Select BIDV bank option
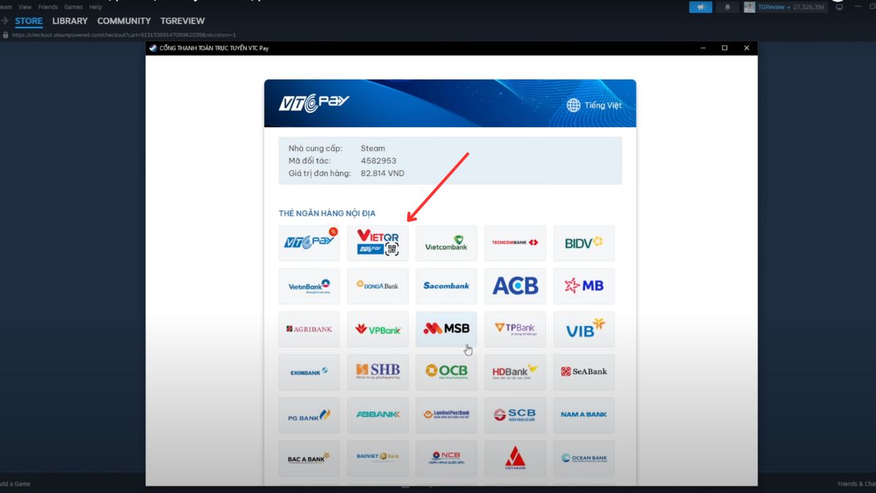 [583, 243]
